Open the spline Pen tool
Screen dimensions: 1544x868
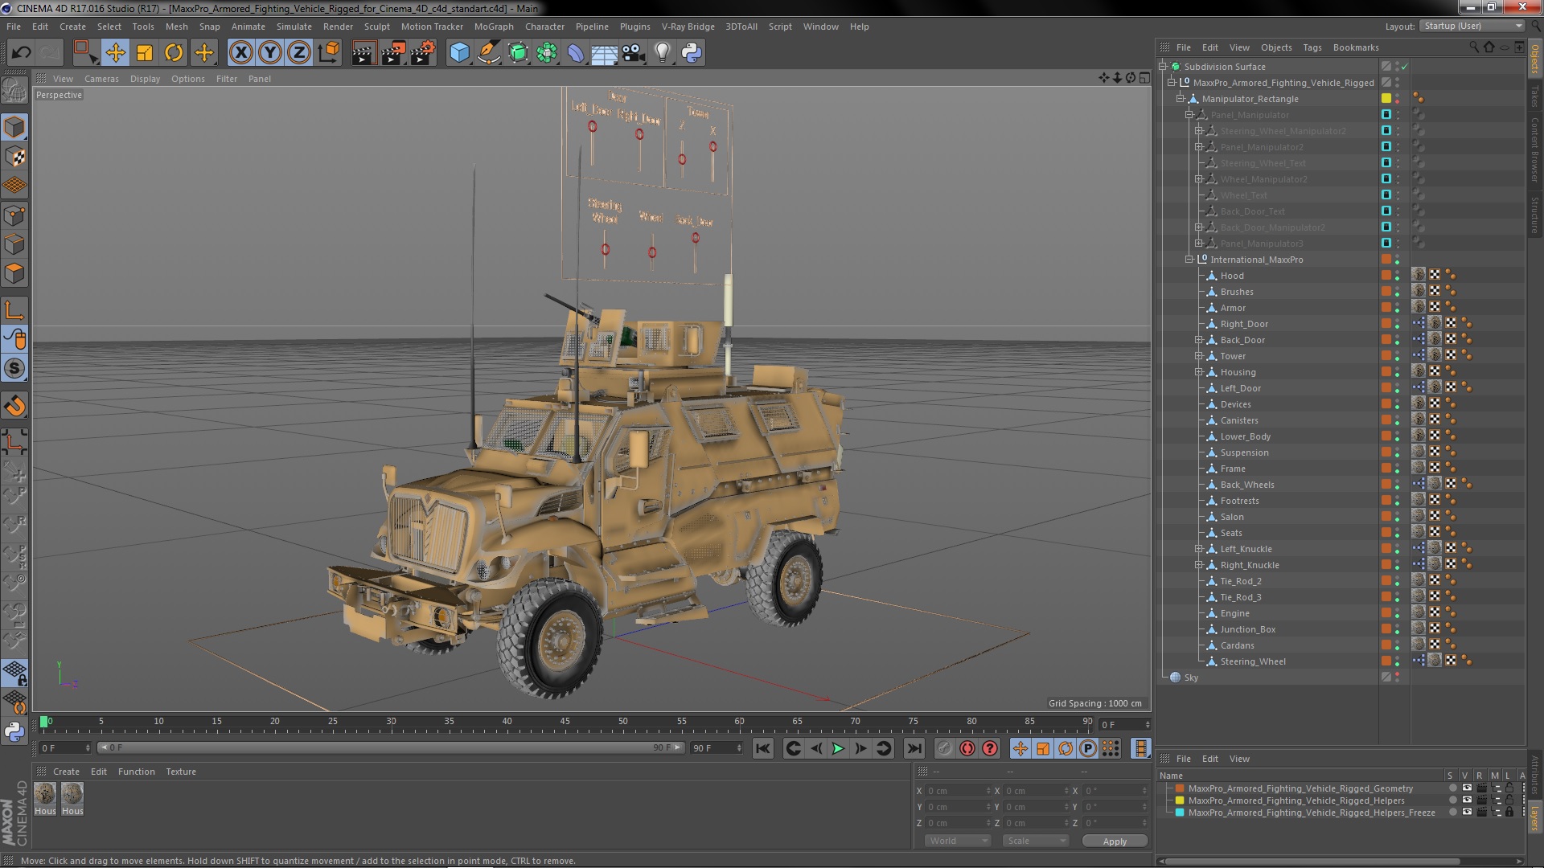pyautogui.click(x=488, y=53)
